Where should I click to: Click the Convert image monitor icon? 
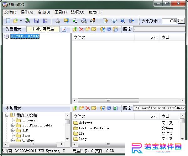[x=66, y=21]
